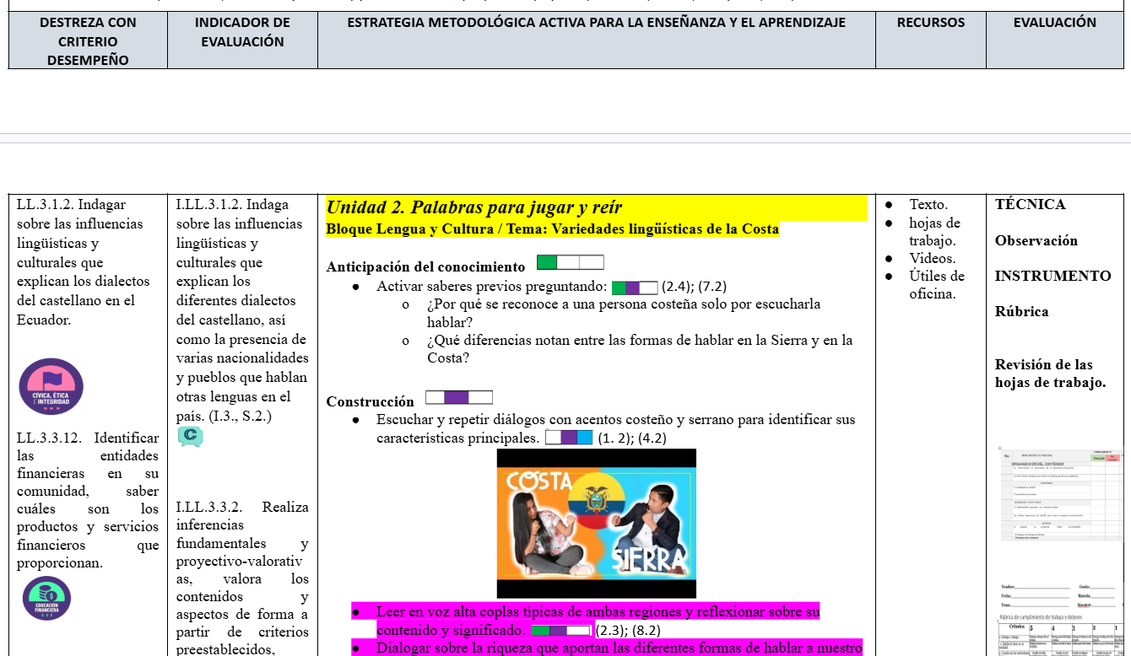Click the ESTRATEGIA METODOLÓGICA ACTIVA header cell
This screenshot has width=1131, height=656.
tap(596, 41)
